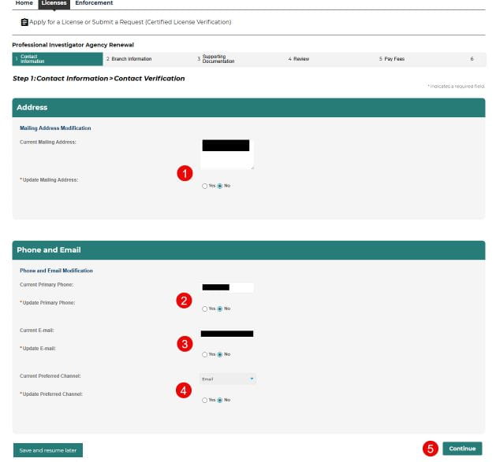Click the Step 1 Contact Verification heading

click(x=99, y=79)
